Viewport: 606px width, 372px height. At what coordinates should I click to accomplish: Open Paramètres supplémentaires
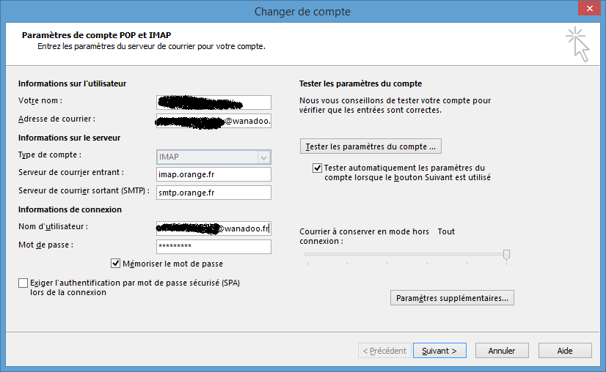452,298
